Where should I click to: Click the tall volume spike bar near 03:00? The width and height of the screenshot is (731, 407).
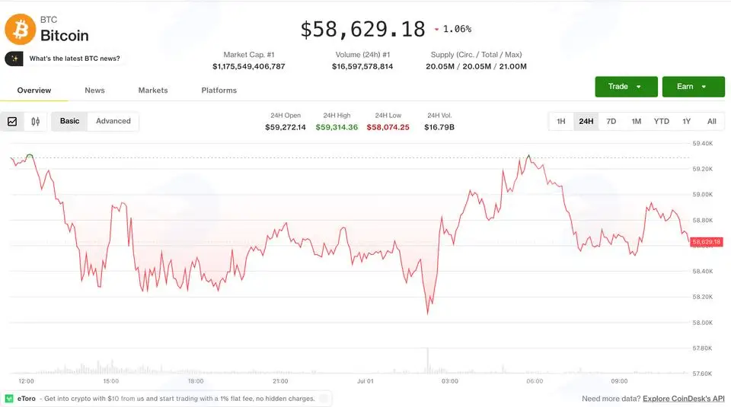click(x=427, y=361)
